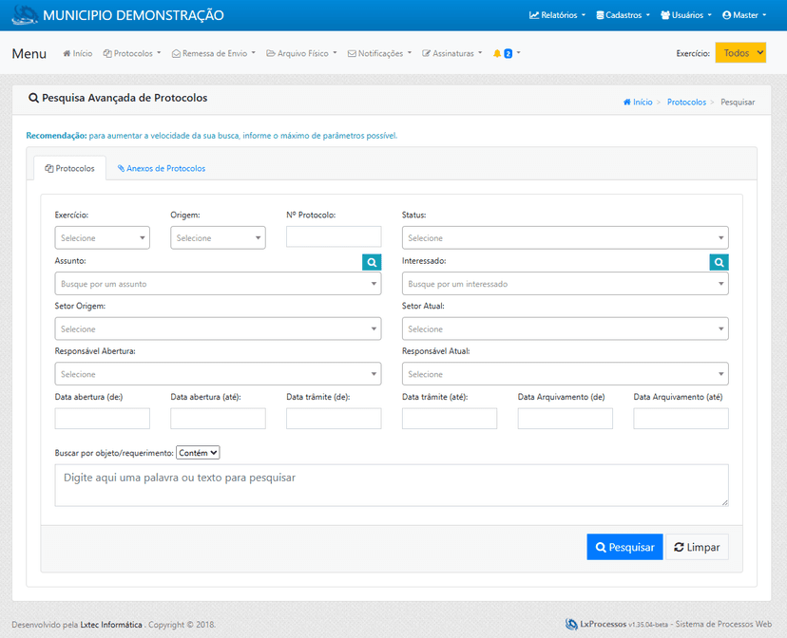The width and height of the screenshot is (787, 638).
Task: Click the Limpar button
Action: coord(697,547)
